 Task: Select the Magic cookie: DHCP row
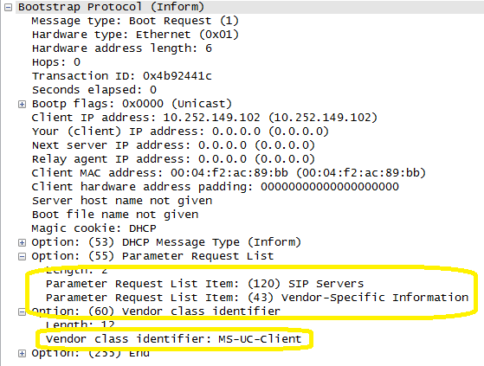coord(94,228)
